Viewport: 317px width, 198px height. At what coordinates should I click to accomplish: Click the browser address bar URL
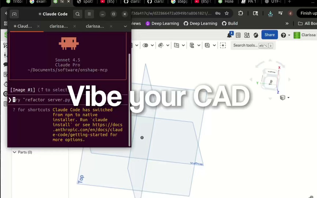[171, 13]
